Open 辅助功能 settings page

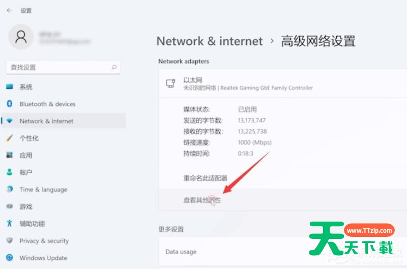(63, 224)
